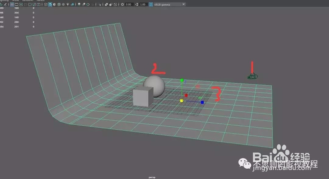Toggle motion blur icon

84,4
